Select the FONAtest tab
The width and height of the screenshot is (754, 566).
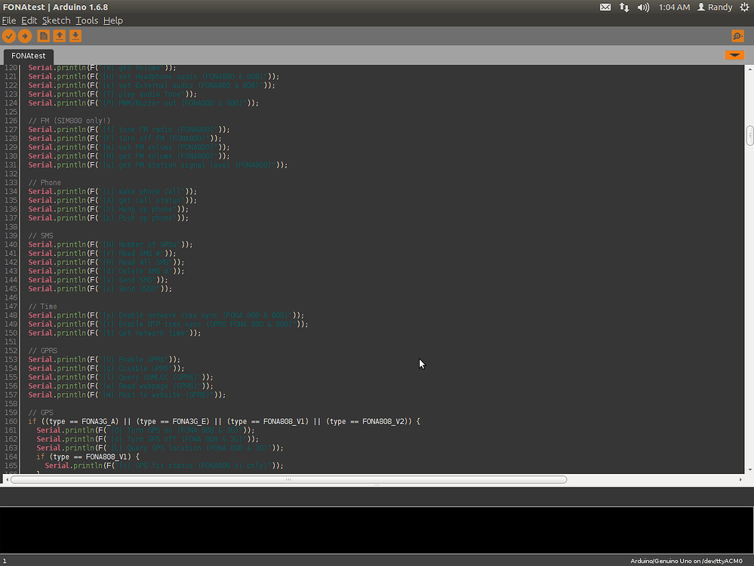coord(28,55)
